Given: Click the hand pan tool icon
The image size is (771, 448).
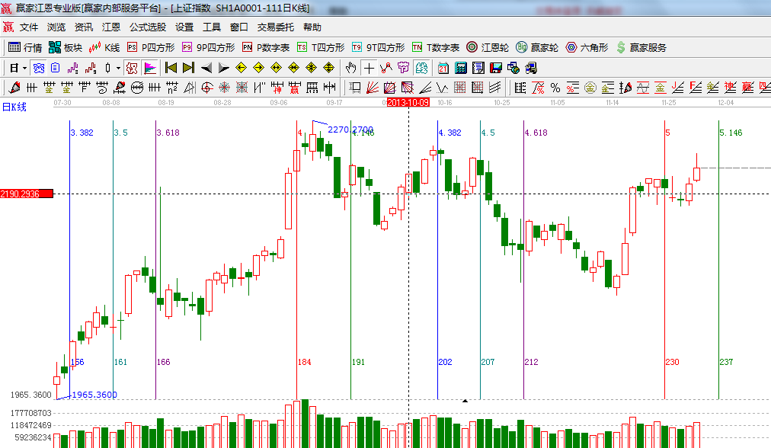Looking at the screenshot, I should pos(351,68).
